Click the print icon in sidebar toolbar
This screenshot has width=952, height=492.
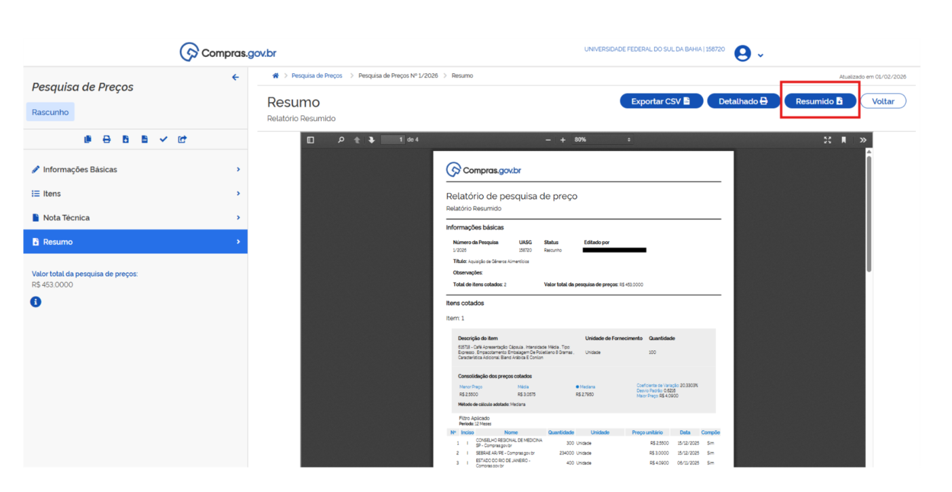click(x=107, y=140)
